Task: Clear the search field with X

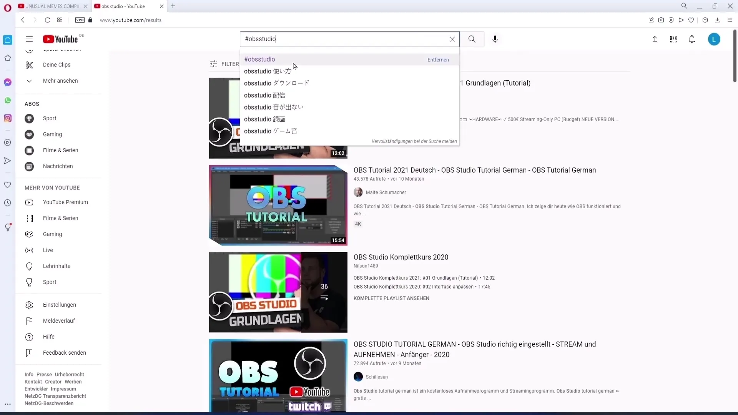Action: (452, 39)
